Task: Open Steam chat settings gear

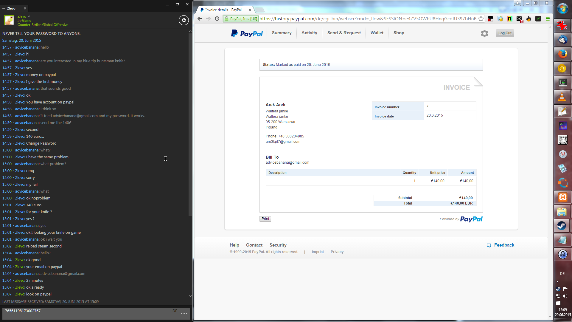Action: (184, 20)
